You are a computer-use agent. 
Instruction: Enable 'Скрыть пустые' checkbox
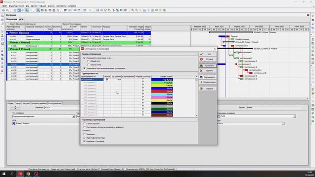[85, 123]
